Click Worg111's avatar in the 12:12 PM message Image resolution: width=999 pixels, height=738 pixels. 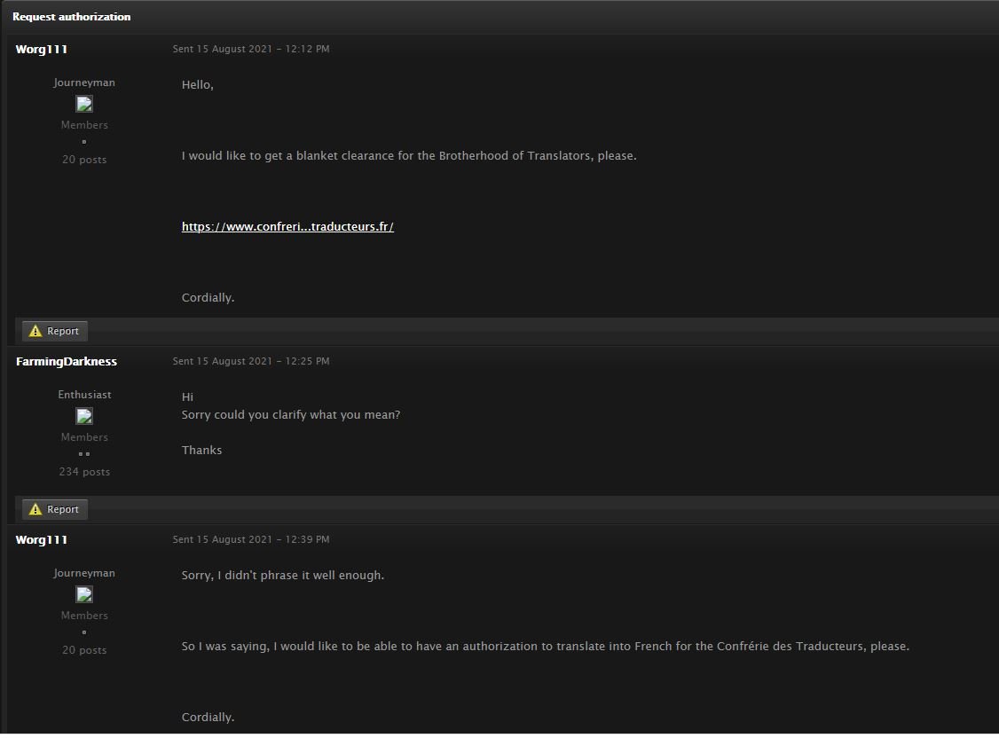pos(84,104)
